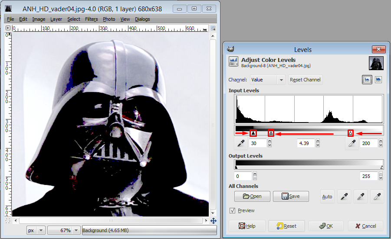Pick white point with input eyedropper
This screenshot has width=391, height=239.
pos(352,143)
